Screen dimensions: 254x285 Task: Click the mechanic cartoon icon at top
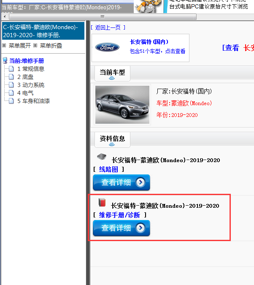[x=148, y=6]
